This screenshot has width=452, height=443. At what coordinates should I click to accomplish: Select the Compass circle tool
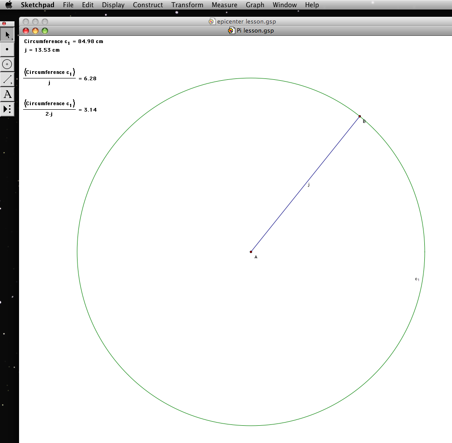(7, 64)
